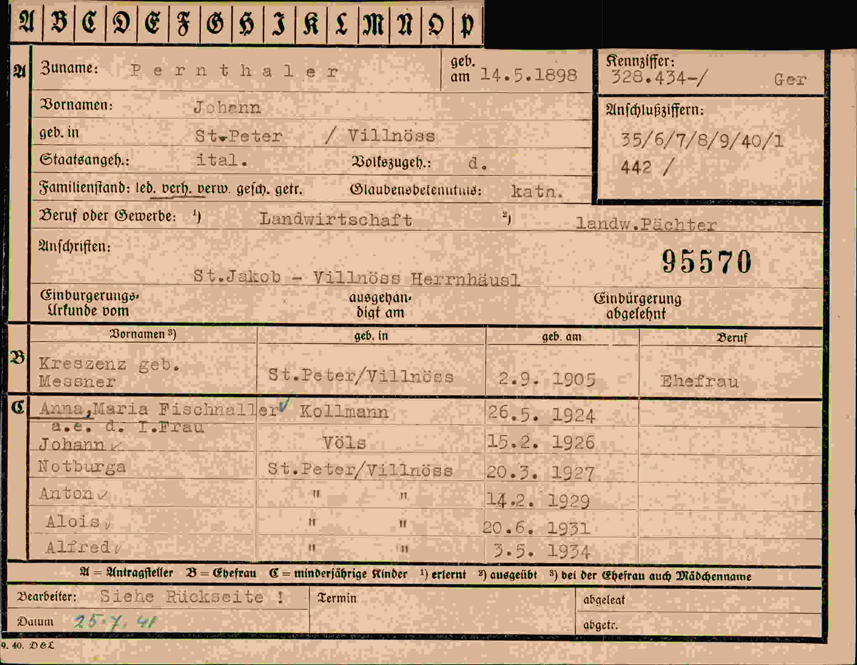
Task: Click the birth date '3.5. 1934'
Action: [x=542, y=552]
